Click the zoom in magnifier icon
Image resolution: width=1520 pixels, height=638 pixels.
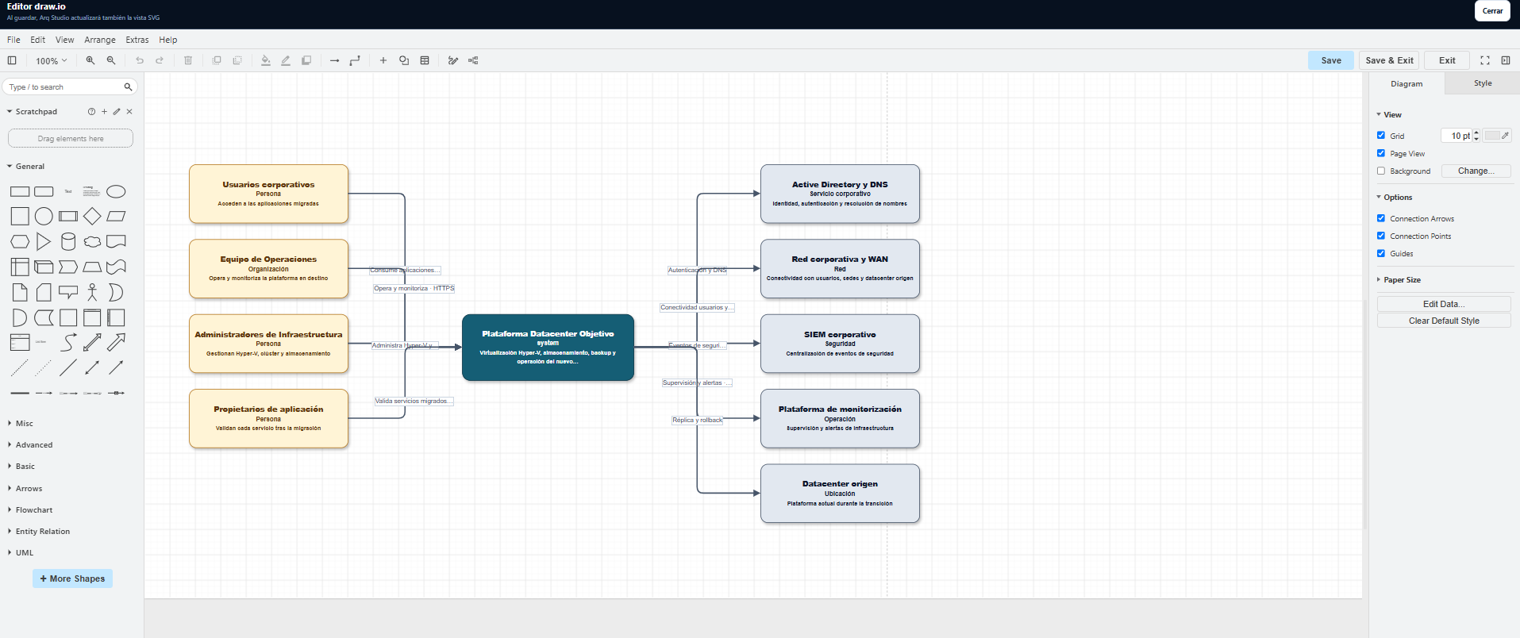[90, 60]
